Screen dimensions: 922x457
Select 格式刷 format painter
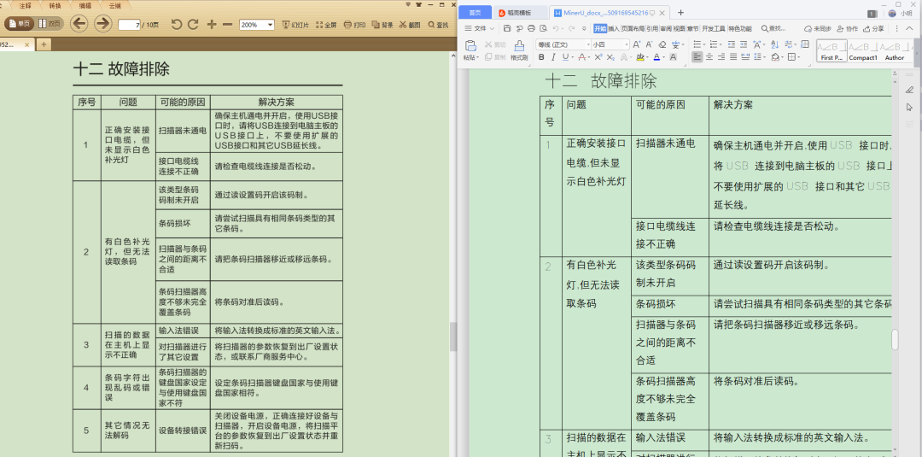[x=519, y=50]
